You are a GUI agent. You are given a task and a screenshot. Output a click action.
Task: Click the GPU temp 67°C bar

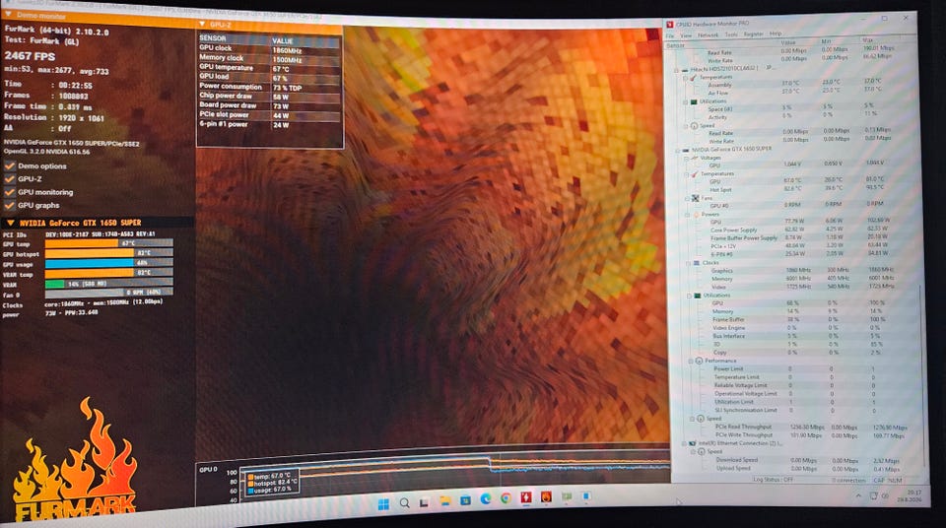pyautogui.click(x=109, y=243)
